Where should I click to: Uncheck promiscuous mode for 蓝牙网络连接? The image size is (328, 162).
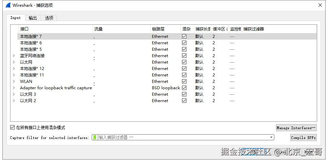coord(184,56)
